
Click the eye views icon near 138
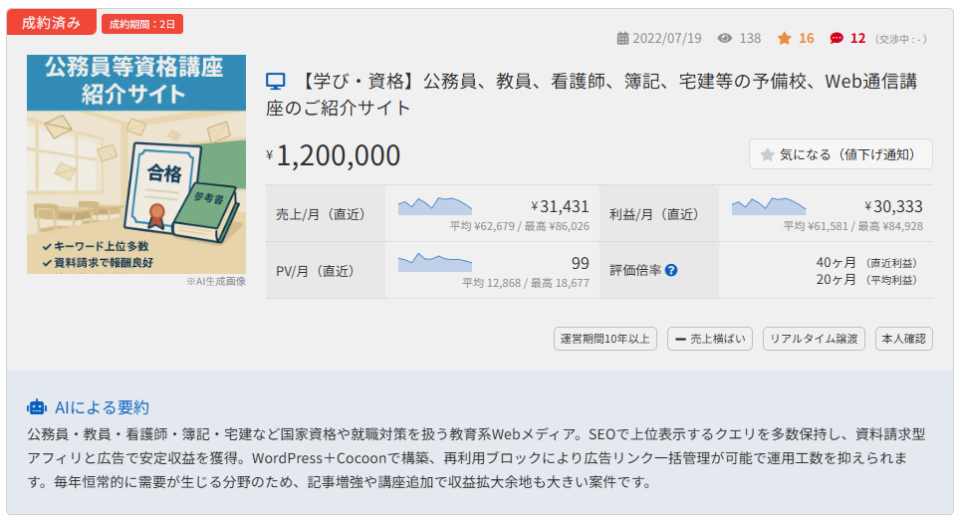pyautogui.click(x=725, y=39)
